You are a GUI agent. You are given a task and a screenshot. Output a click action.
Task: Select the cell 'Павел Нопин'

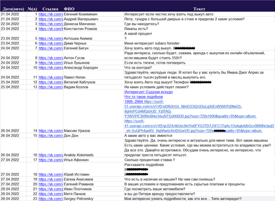(74, 77)
